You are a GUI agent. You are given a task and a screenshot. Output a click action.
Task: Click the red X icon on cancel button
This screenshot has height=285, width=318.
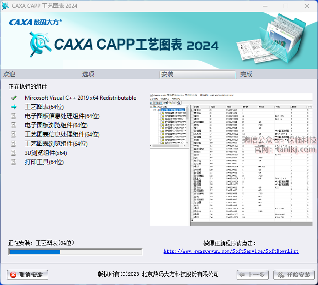pyautogui.click(x=13, y=274)
